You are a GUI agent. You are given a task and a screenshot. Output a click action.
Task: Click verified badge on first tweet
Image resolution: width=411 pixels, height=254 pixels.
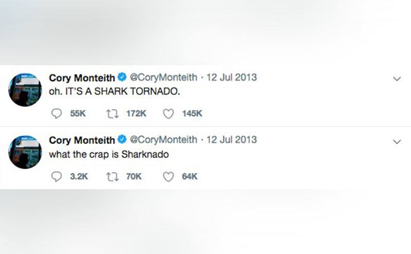[x=121, y=78]
